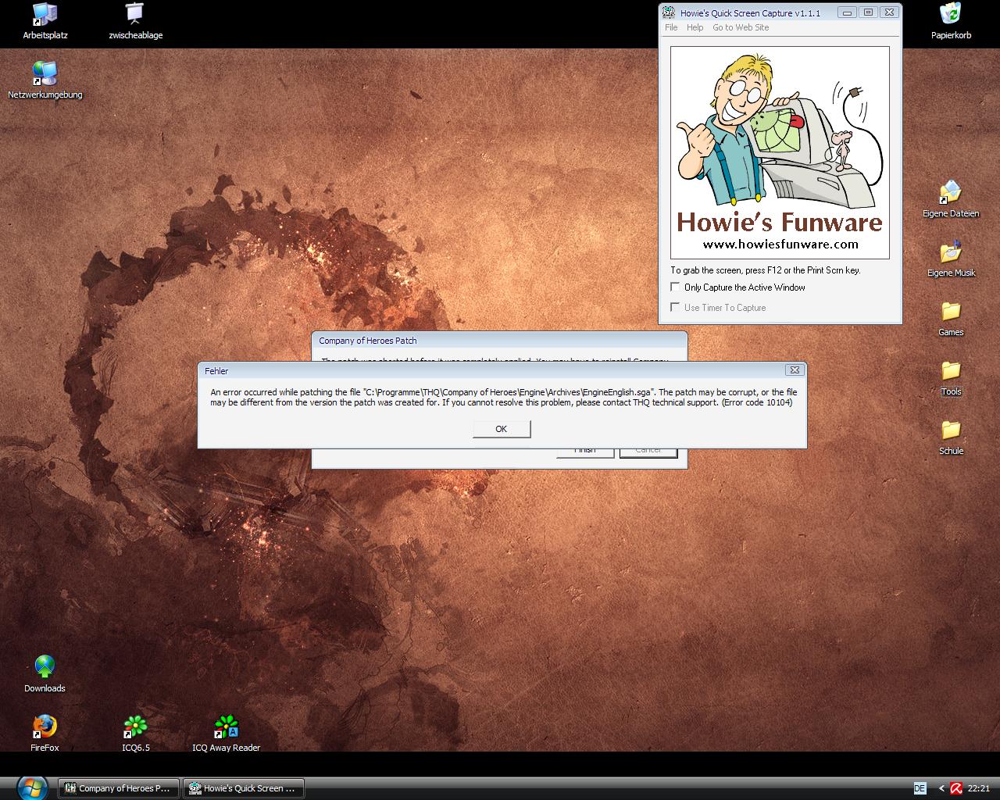1000x800 pixels.
Task: Expand hidden tray icons arrow
Action: (941, 788)
